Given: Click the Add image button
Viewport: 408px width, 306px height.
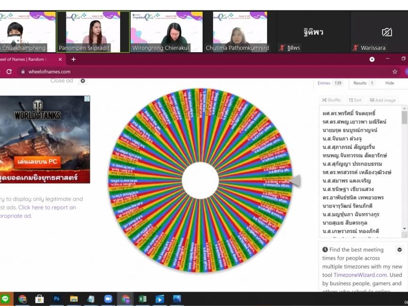Looking at the screenshot, I should [383, 100].
